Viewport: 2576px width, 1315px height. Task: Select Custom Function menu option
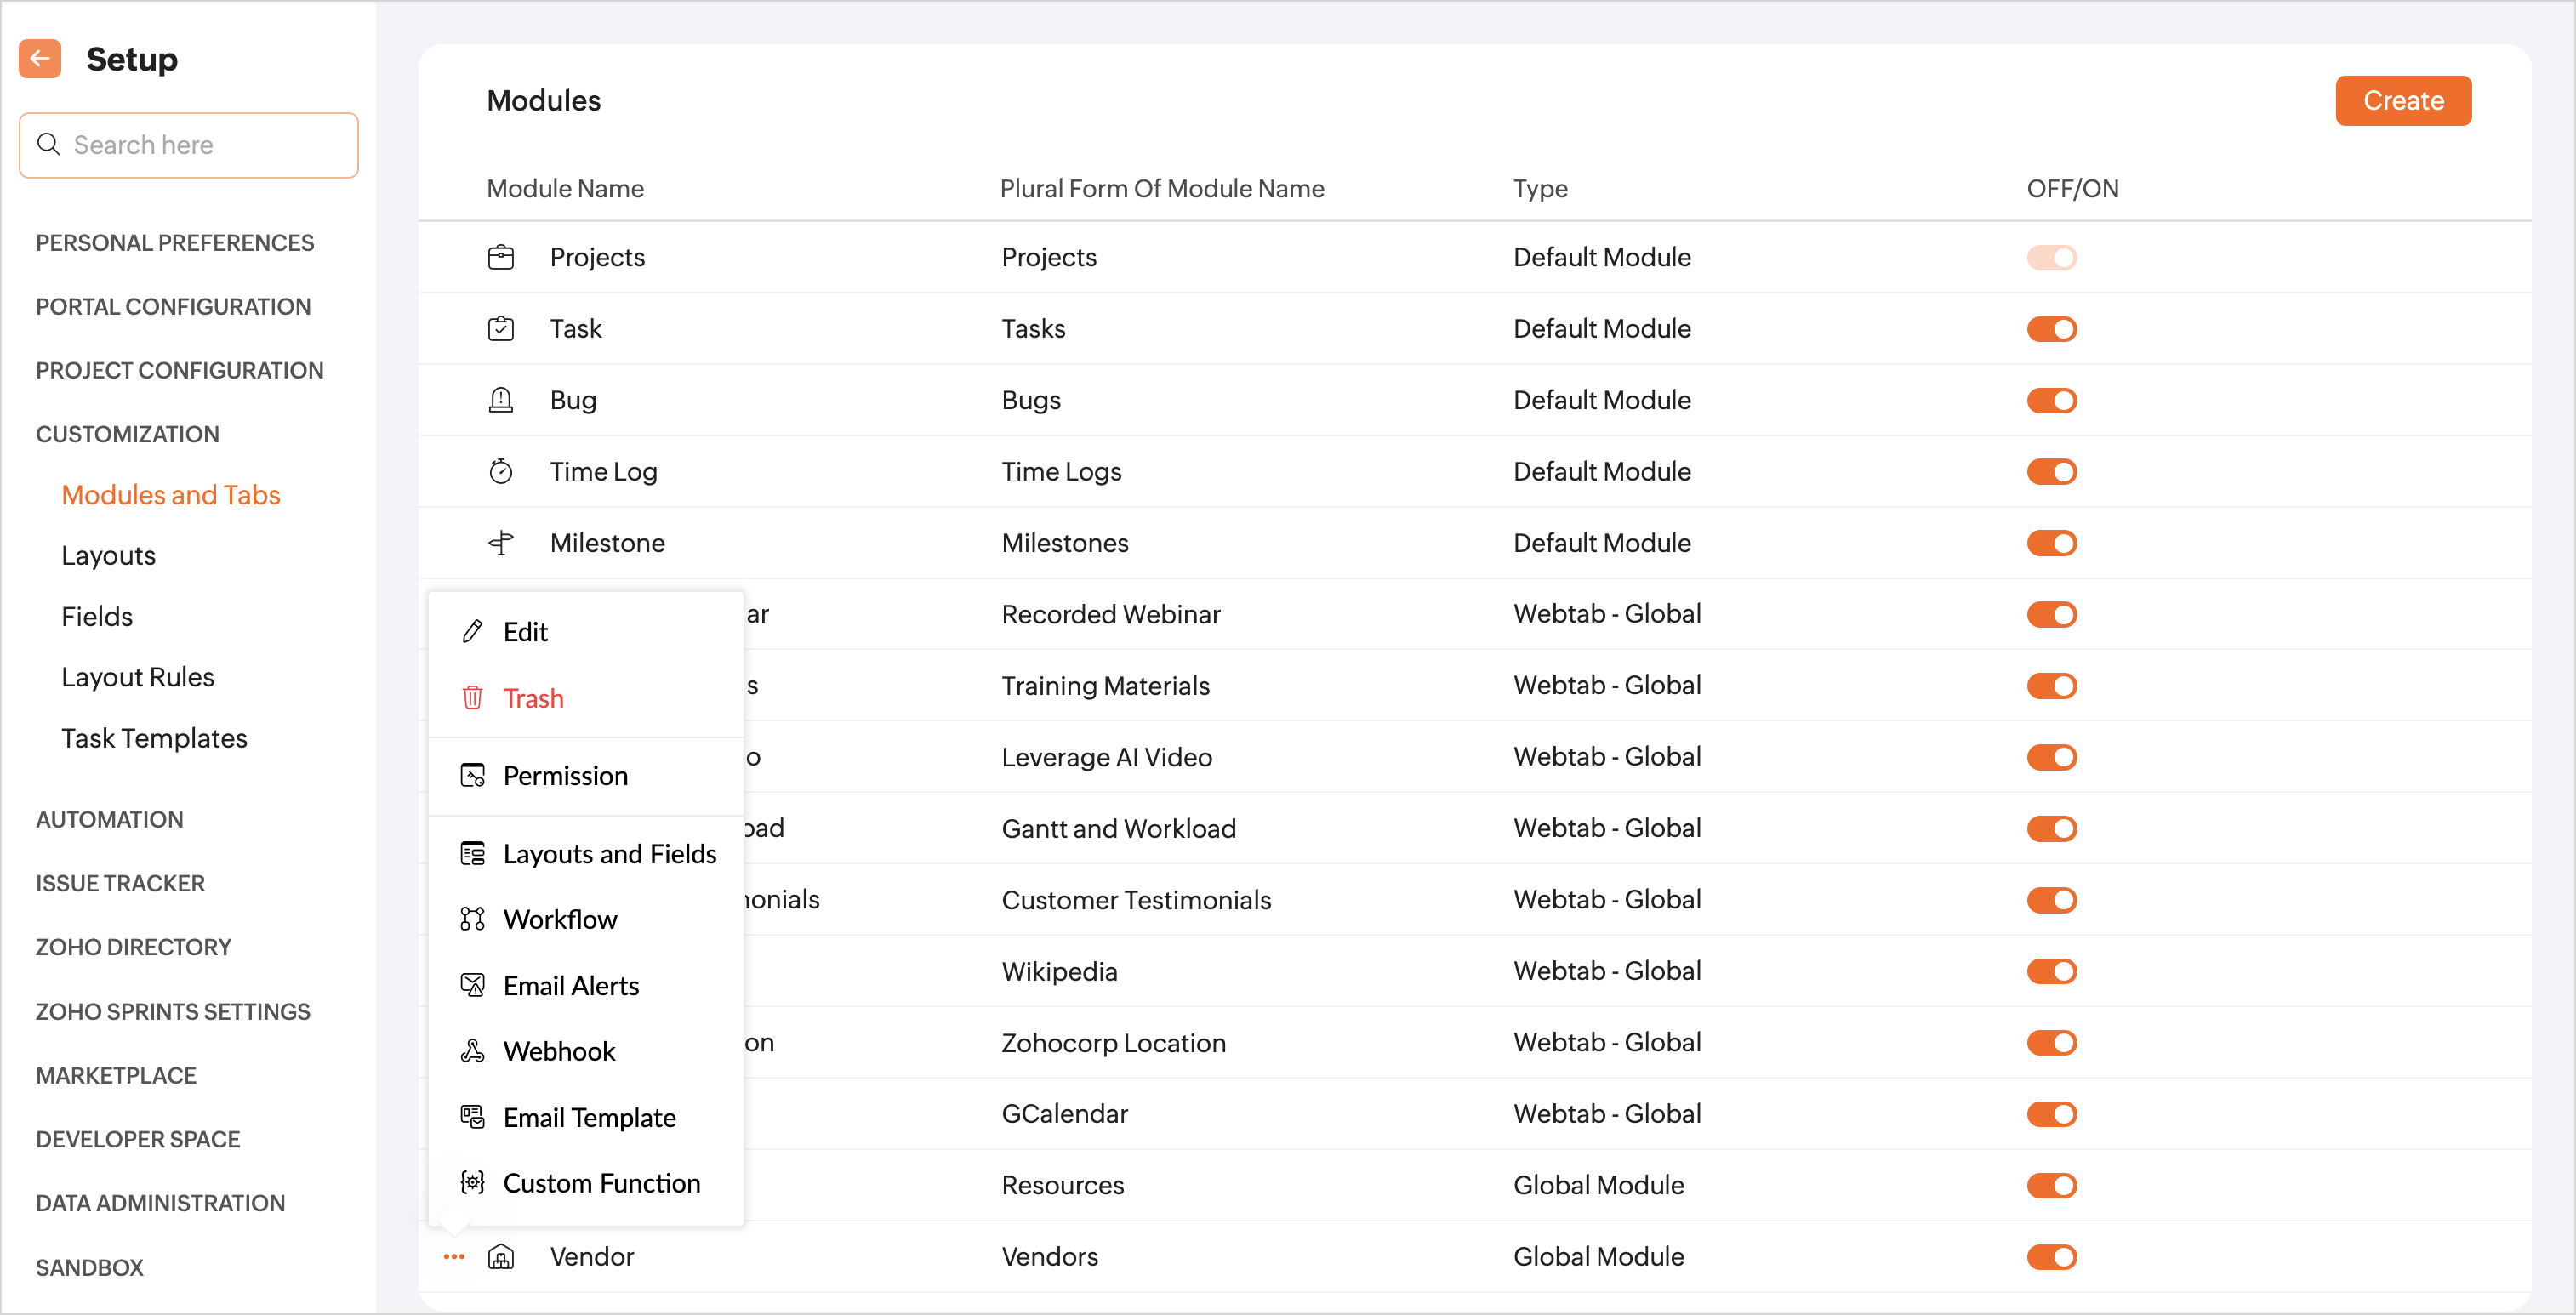pyautogui.click(x=601, y=1183)
